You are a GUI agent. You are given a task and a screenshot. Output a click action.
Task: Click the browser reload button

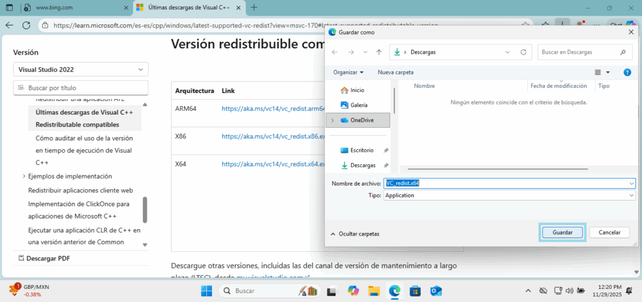coord(26,25)
